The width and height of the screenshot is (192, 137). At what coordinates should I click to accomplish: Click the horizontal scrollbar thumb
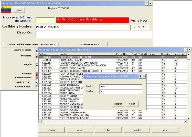click(44, 122)
